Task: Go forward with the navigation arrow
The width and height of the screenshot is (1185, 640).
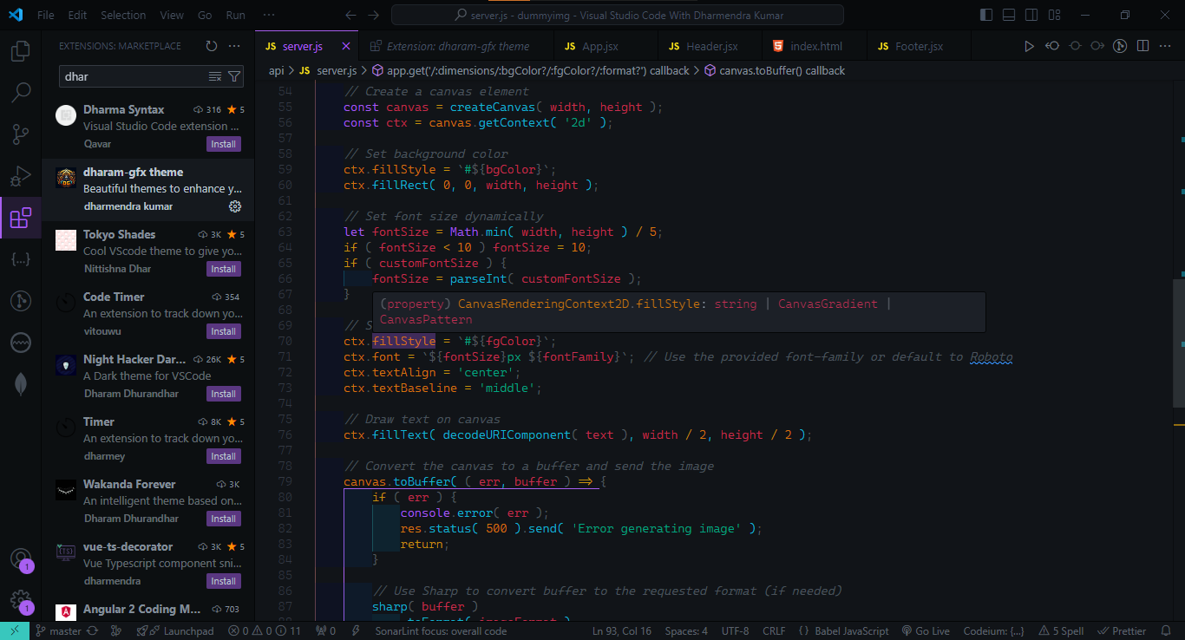Action: (x=373, y=15)
